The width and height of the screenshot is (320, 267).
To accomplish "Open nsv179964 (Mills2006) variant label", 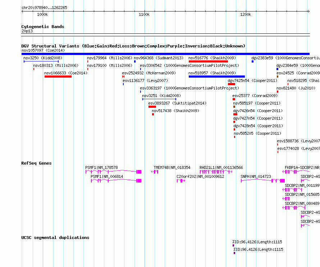I will pos(110,58).
